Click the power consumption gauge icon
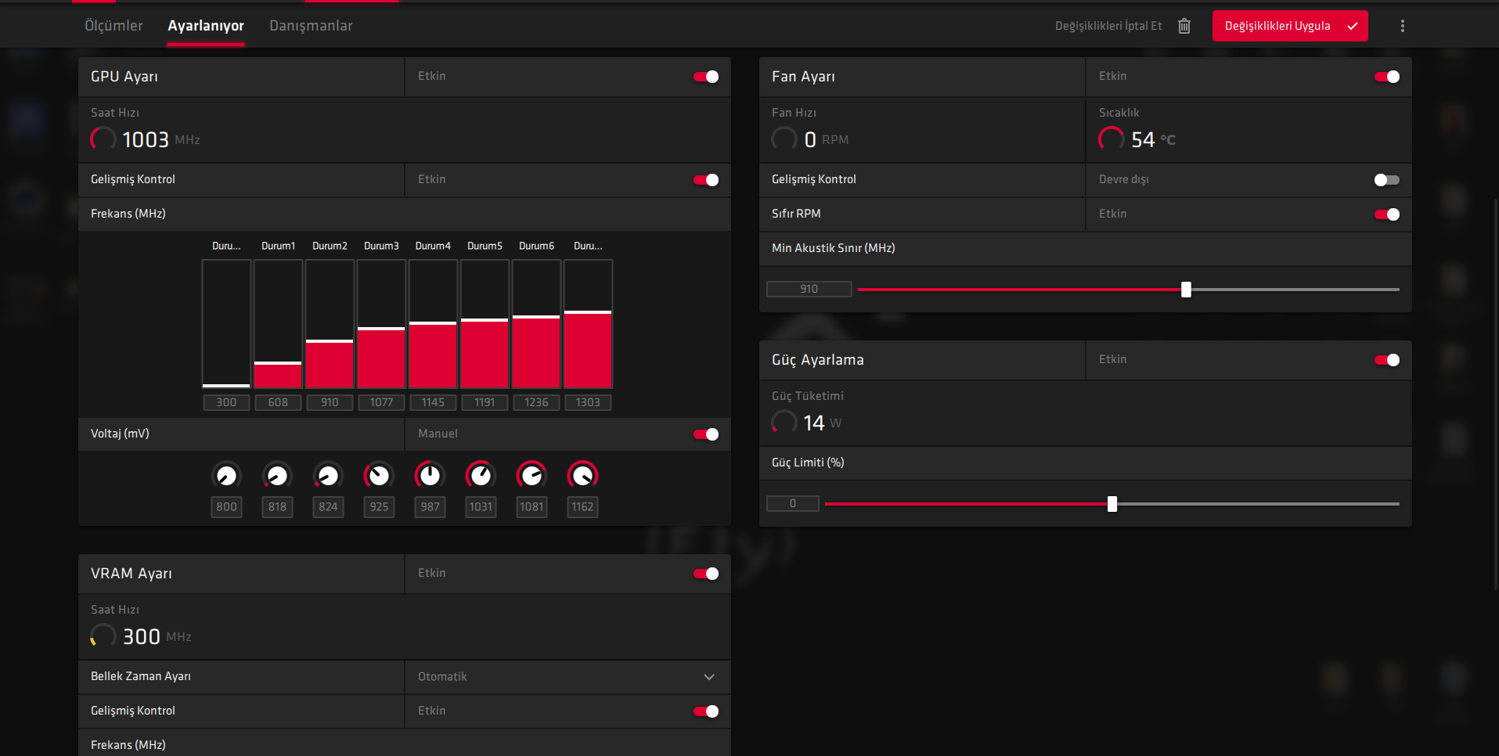 784,423
